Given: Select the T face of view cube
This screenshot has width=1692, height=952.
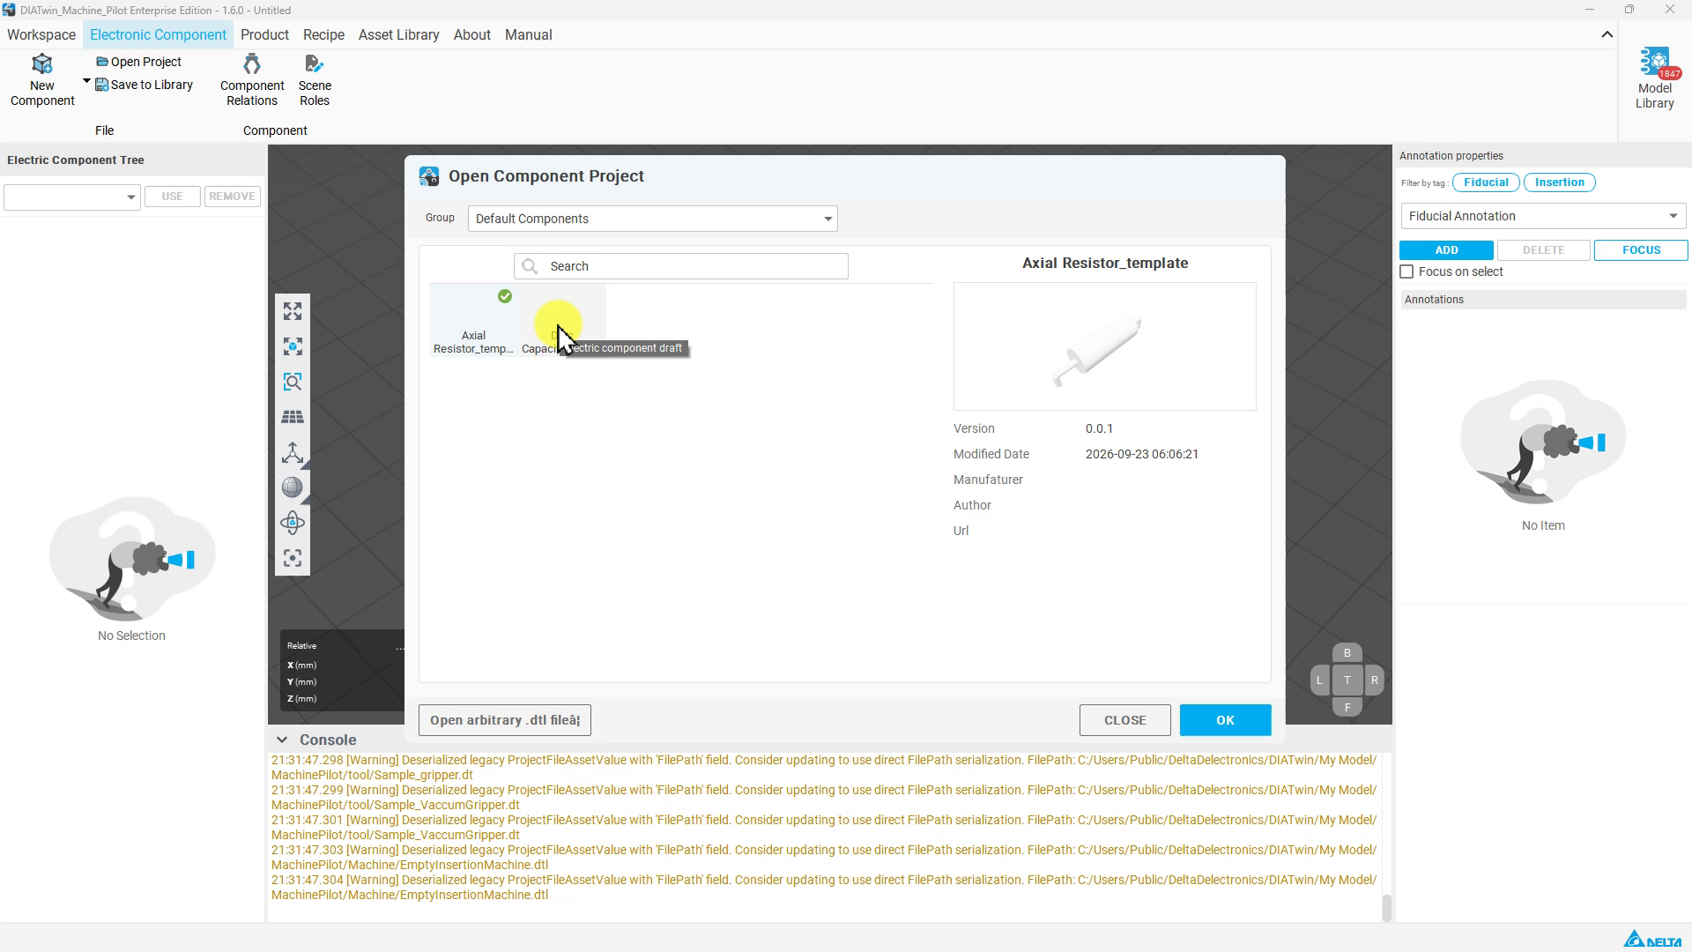Looking at the screenshot, I should click(x=1347, y=681).
